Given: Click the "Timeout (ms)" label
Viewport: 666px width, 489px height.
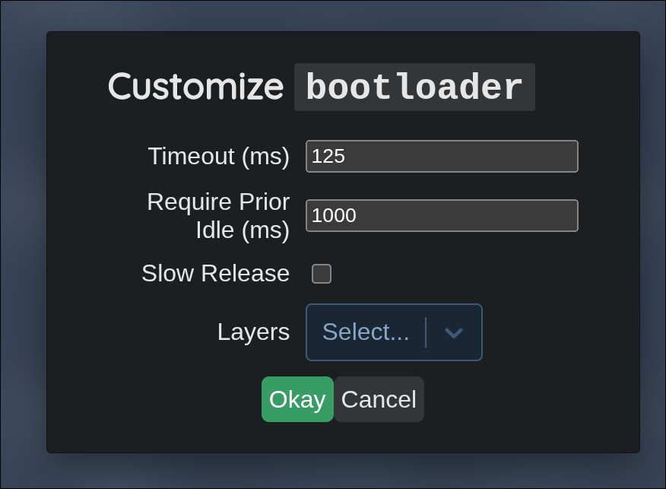Looking at the screenshot, I should point(218,156).
